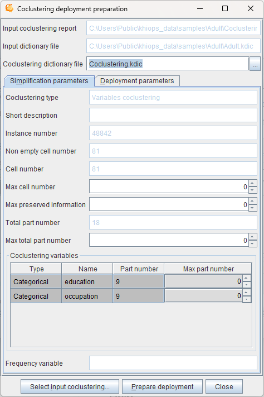Viewport: 264px width, 397px height.
Task: Select the education row in variables table
Action: pyautogui.click(x=131, y=281)
